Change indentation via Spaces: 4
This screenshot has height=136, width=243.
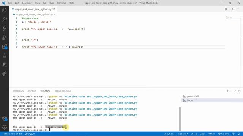(x=183, y=134)
